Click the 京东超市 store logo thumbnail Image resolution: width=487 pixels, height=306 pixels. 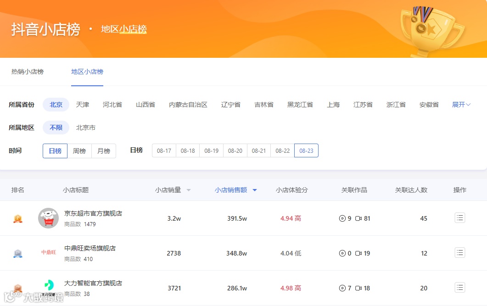tap(49, 218)
